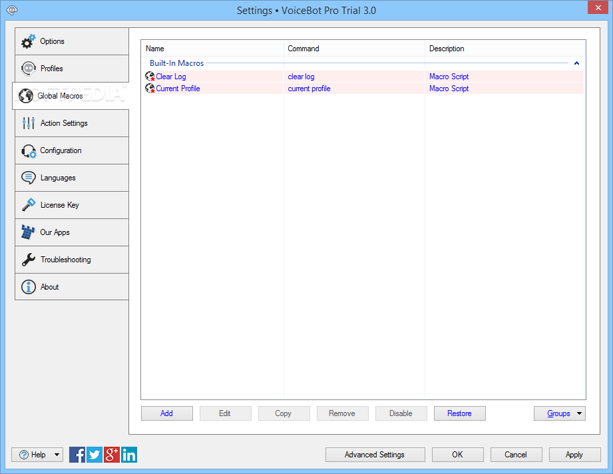613x474 pixels.
Task: Select the Clear Log macro name
Action: (x=171, y=77)
